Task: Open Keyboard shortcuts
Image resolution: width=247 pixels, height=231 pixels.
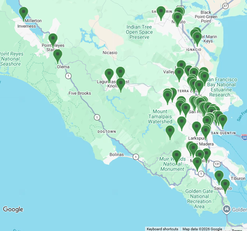Action: tap(162, 229)
